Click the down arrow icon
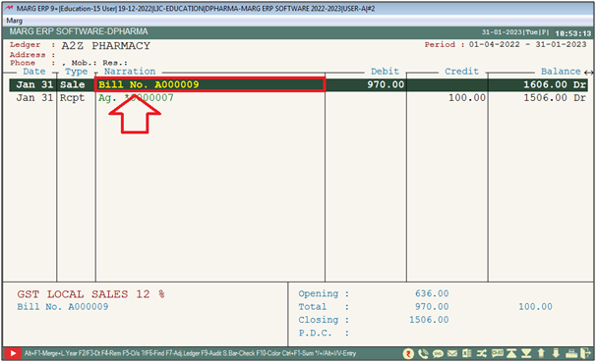The image size is (597, 362). (x=556, y=353)
